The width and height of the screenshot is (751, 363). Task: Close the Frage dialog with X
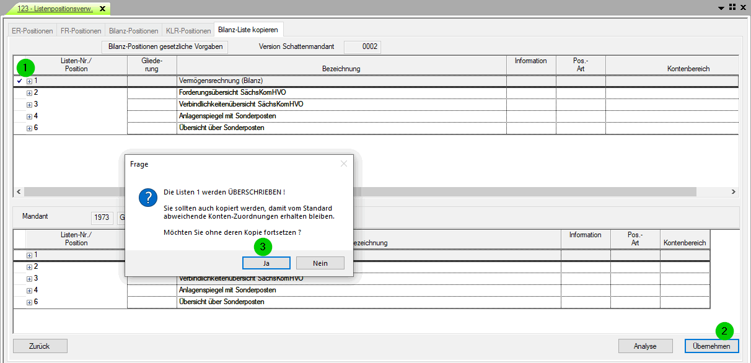344,164
